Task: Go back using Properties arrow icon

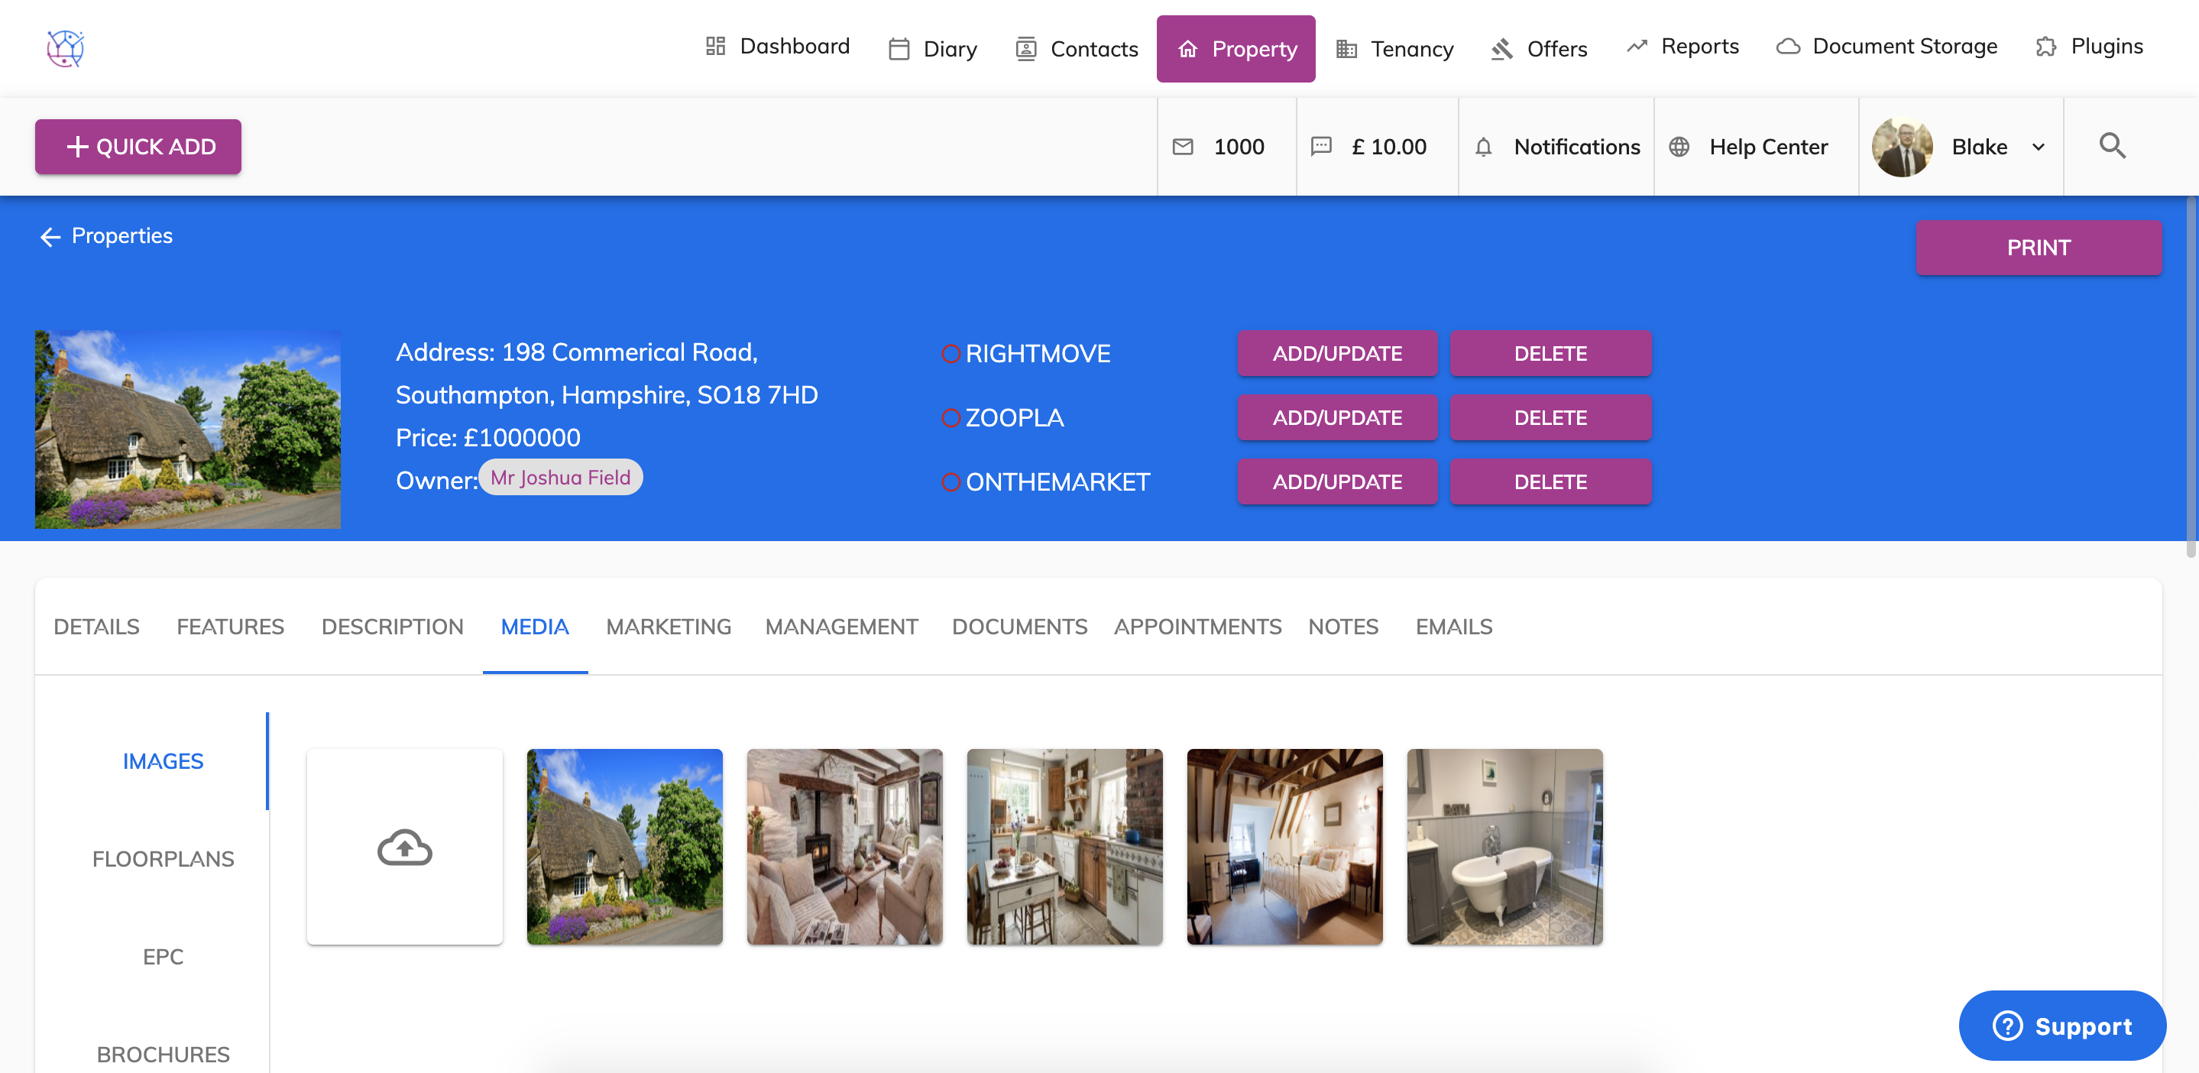Action: 50,236
